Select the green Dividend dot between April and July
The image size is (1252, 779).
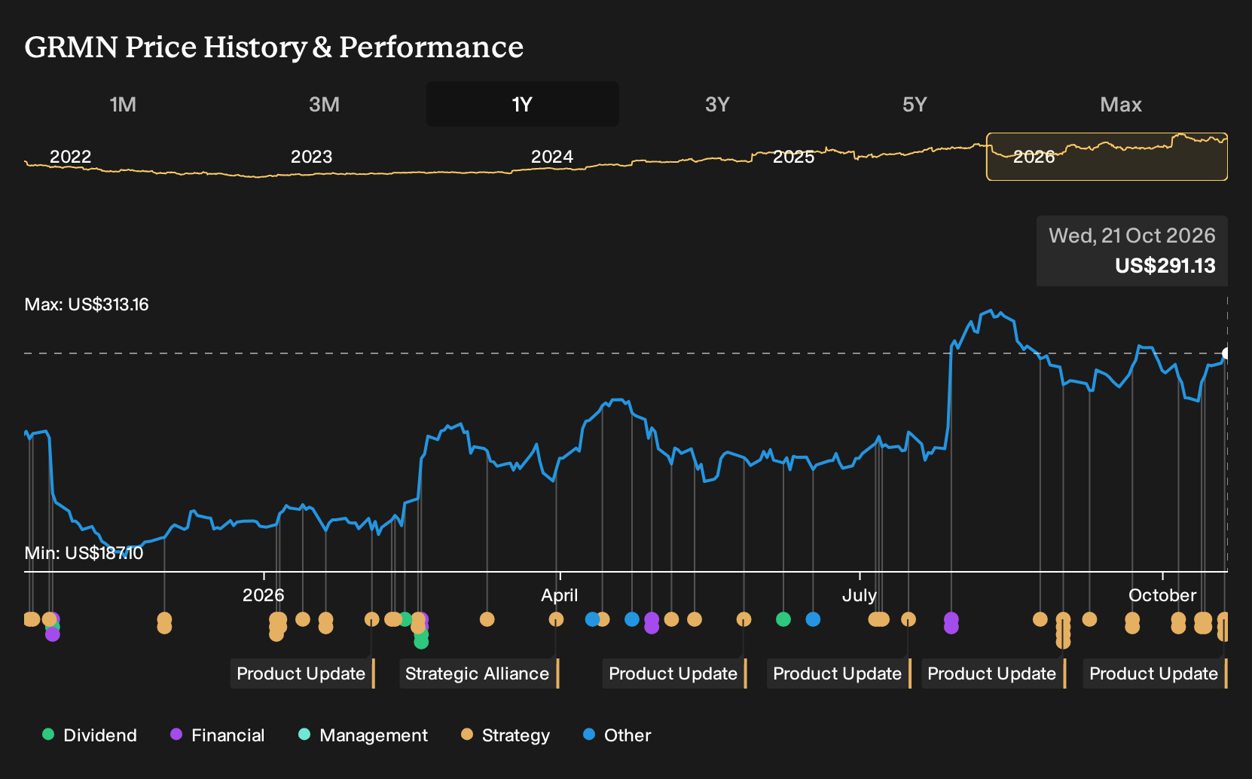(x=783, y=619)
